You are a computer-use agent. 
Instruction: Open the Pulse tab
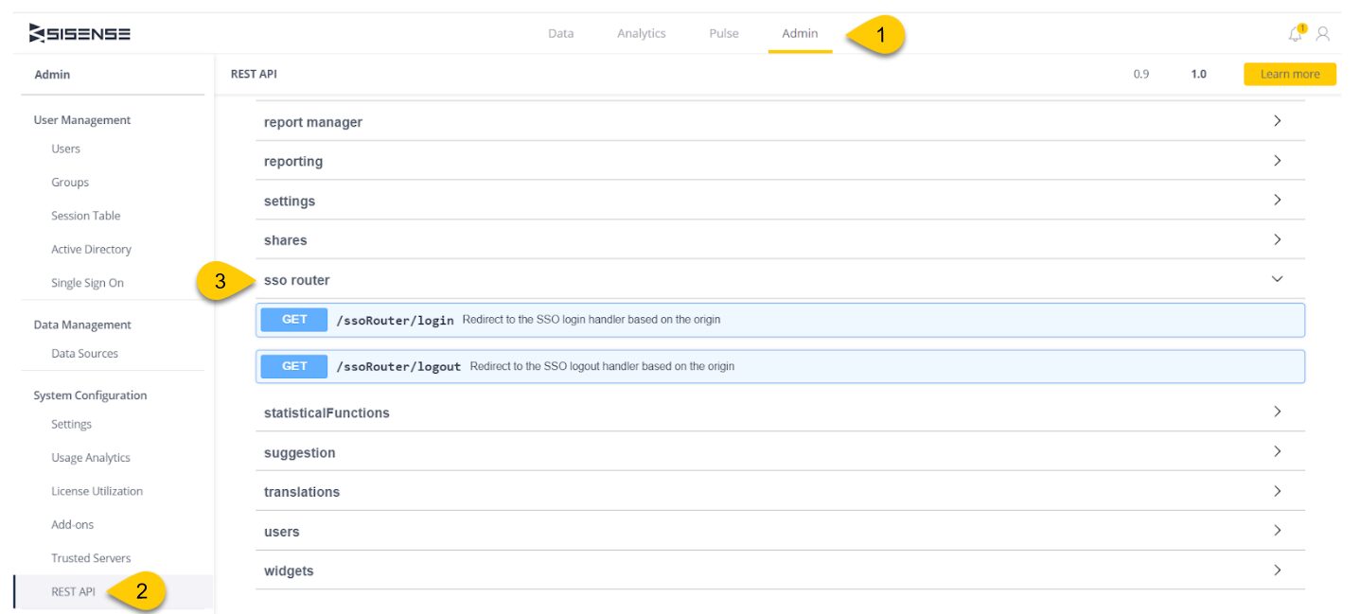tap(723, 34)
